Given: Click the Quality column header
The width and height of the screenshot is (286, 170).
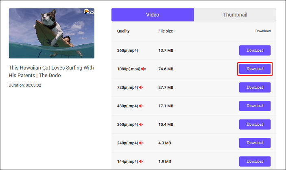Looking at the screenshot, I should (123, 31).
